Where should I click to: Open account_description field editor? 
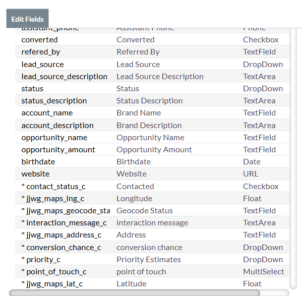(x=57, y=126)
